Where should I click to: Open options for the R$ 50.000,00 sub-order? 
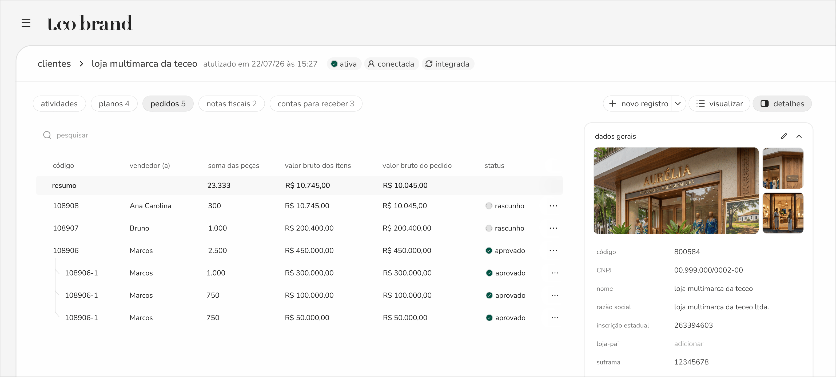coord(555,318)
